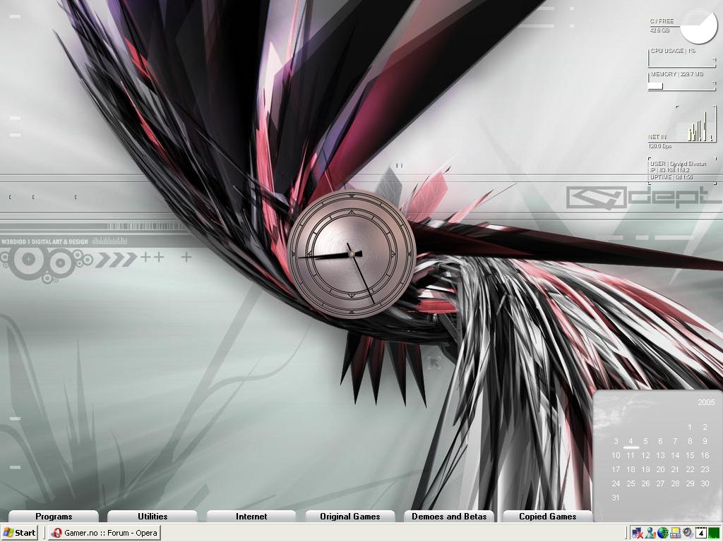Select day 17 on the calendar

pyautogui.click(x=616, y=469)
